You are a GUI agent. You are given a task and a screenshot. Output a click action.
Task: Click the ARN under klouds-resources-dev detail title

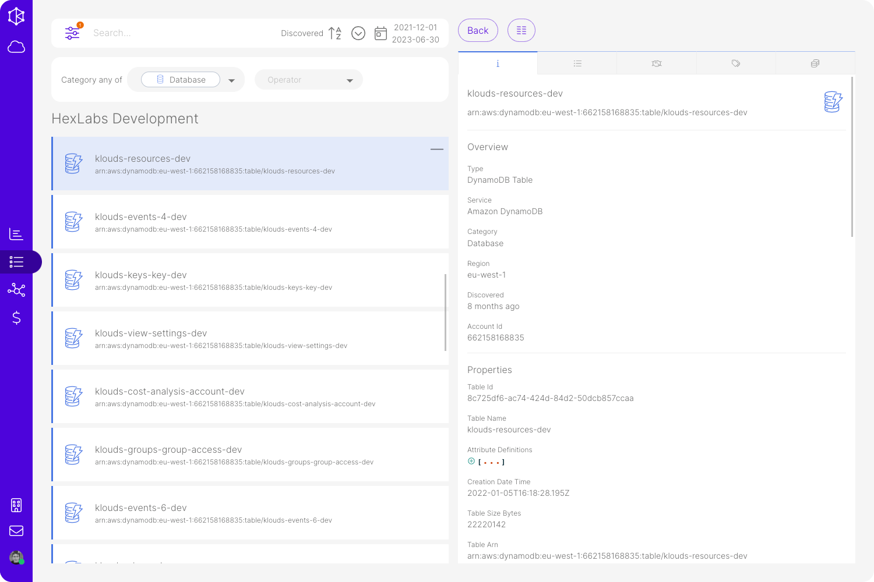coord(607,112)
